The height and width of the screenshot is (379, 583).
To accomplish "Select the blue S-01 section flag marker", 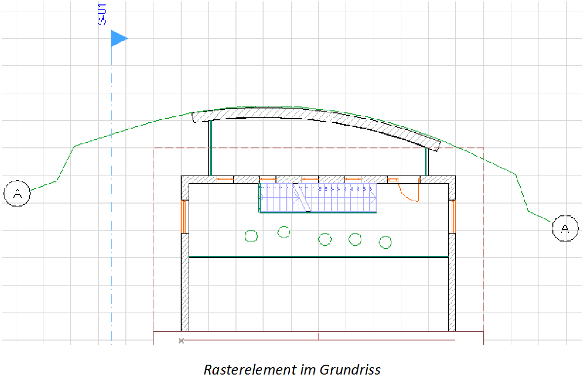I will pyautogui.click(x=117, y=38).
